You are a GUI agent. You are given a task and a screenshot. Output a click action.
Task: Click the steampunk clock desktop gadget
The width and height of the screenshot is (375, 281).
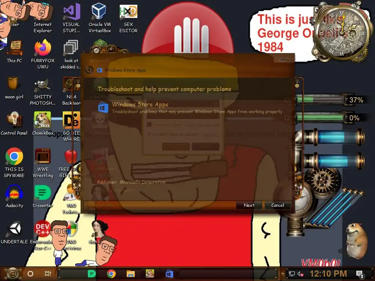point(342,33)
